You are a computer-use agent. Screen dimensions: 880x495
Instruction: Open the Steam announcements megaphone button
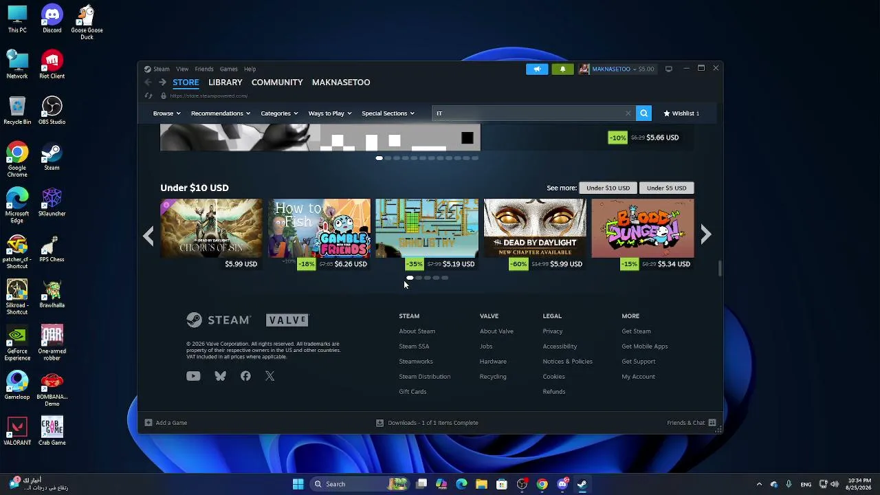(x=537, y=69)
